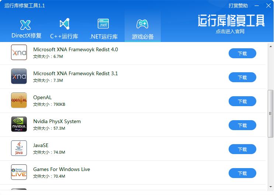Click the Nvidia PhysX icon

pyautogui.click(x=19, y=124)
